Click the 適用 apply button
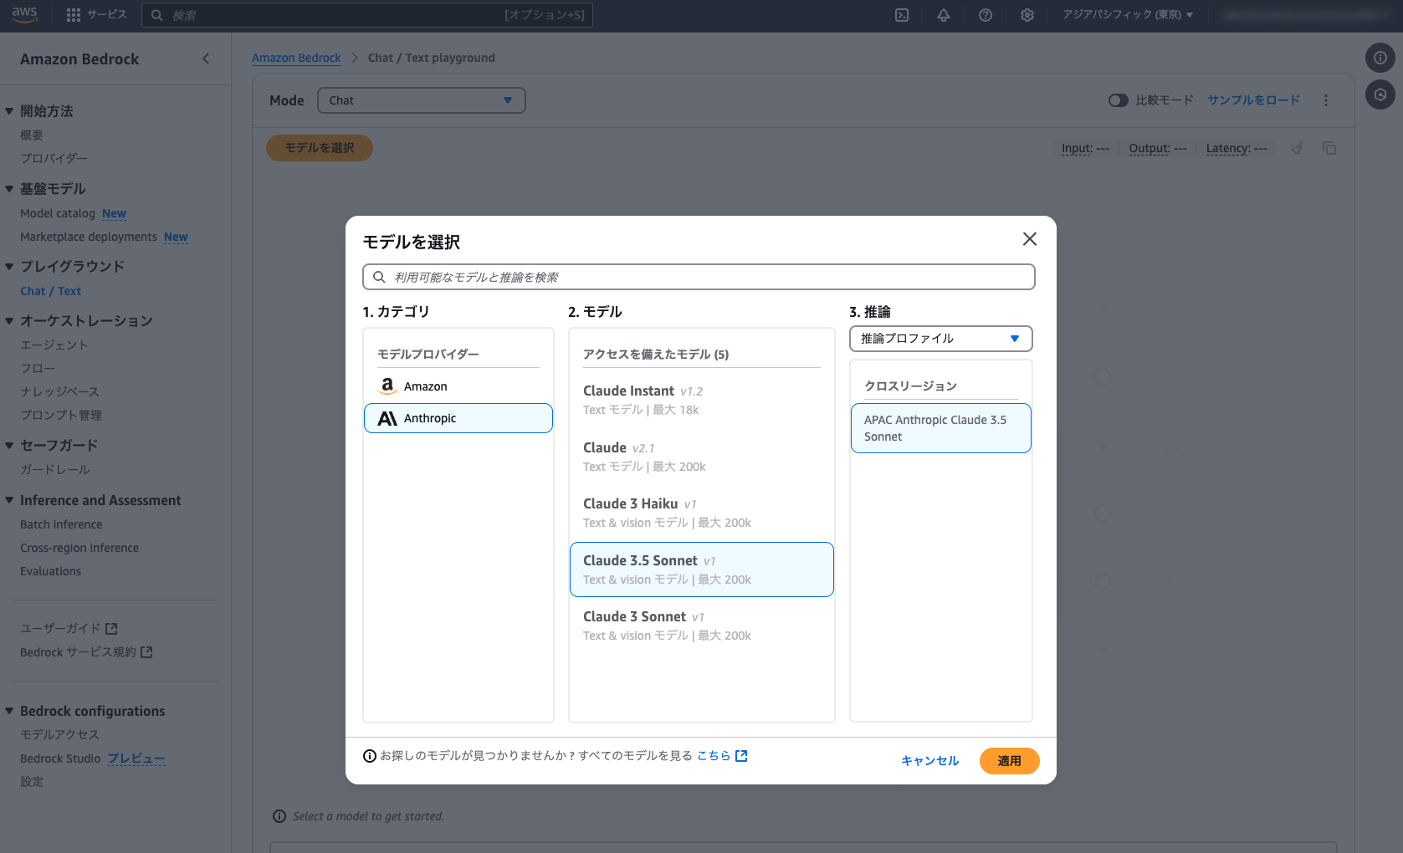 (x=1010, y=761)
